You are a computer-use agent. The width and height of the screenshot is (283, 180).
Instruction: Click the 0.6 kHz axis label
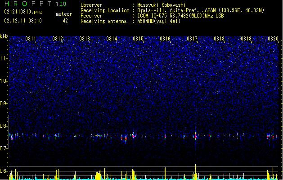click(x=4, y=171)
